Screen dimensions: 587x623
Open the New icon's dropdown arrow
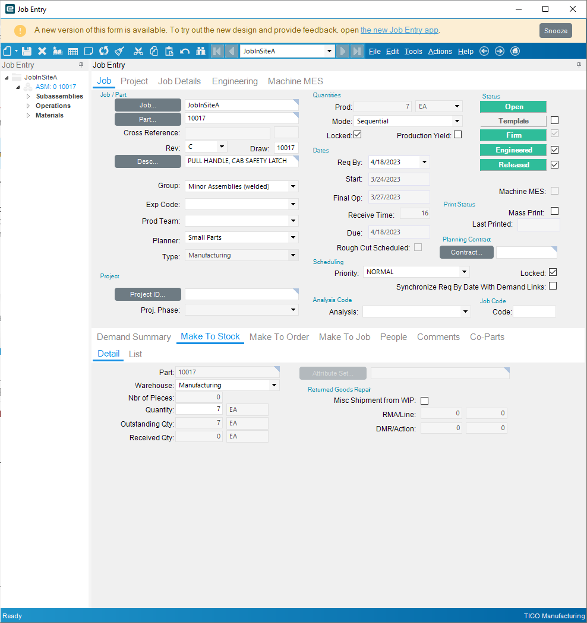click(16, 51)
